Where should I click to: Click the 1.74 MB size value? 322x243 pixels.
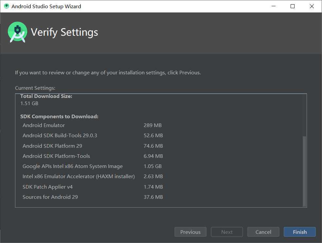(x=153, y=187)
